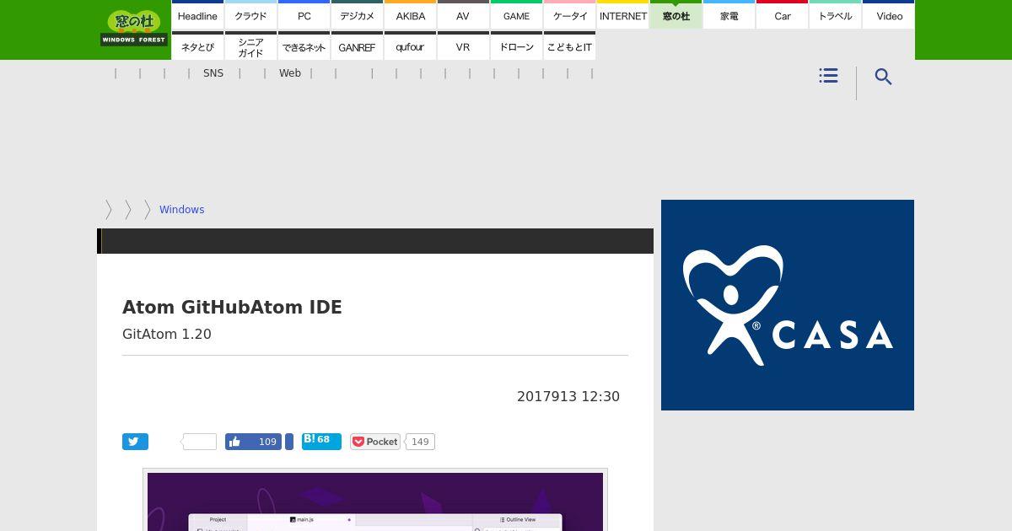Click the empty tweet count box

tap(200, 442)
